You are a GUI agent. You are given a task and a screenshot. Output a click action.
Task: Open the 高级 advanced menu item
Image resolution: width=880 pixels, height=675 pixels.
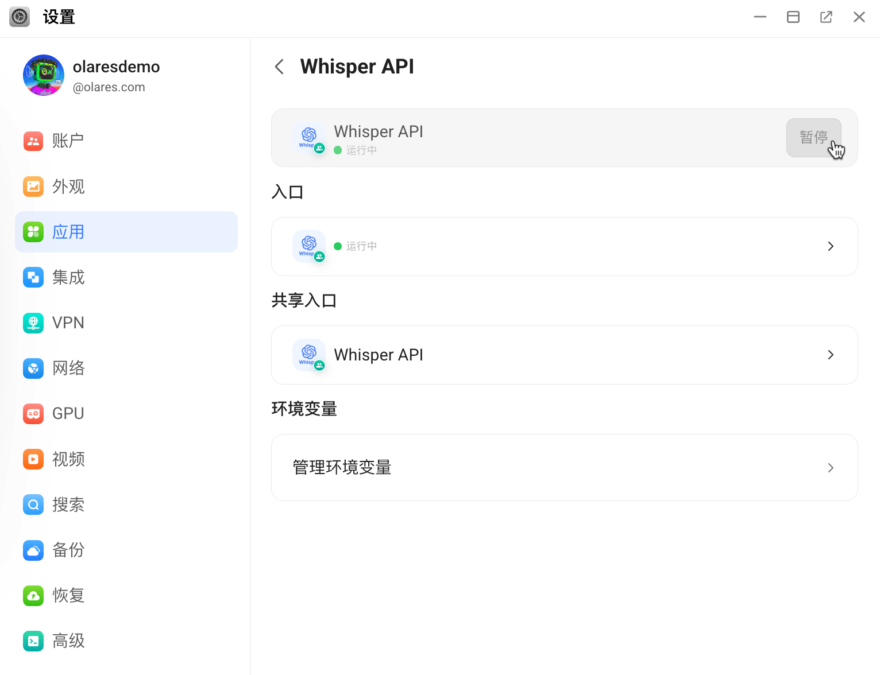pyautogui.click(x=68, y=641)
